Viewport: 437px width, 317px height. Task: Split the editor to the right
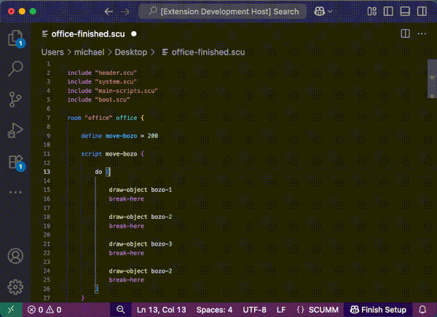(x=405, y=33)
